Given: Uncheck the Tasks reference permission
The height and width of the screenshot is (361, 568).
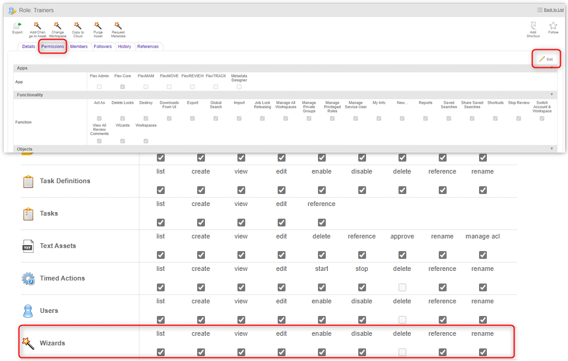Looking at the screenshot, I should 322,223.
